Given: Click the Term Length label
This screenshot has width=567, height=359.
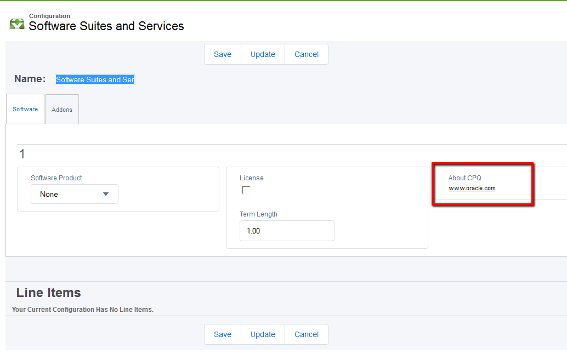Looking at the screenshot, I should (258, 214).
